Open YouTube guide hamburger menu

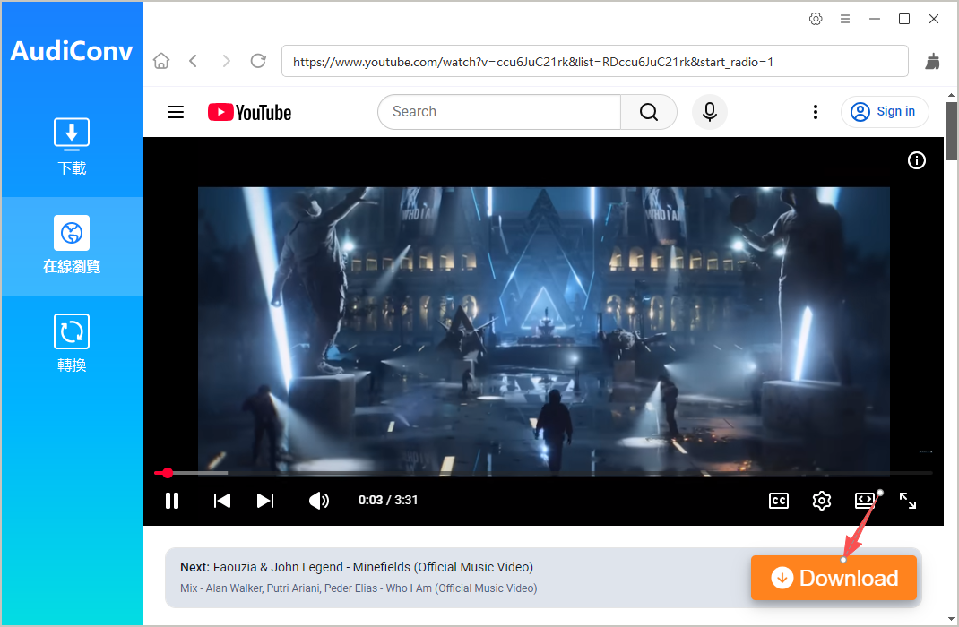[x=176, y=112]
